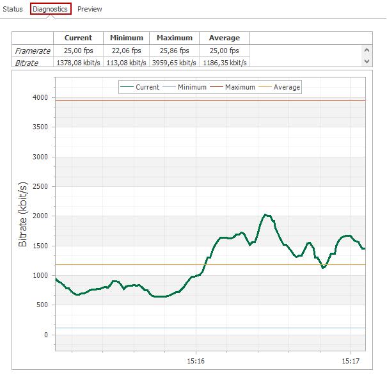Open the Preview tab

click(x=90, y=9)
